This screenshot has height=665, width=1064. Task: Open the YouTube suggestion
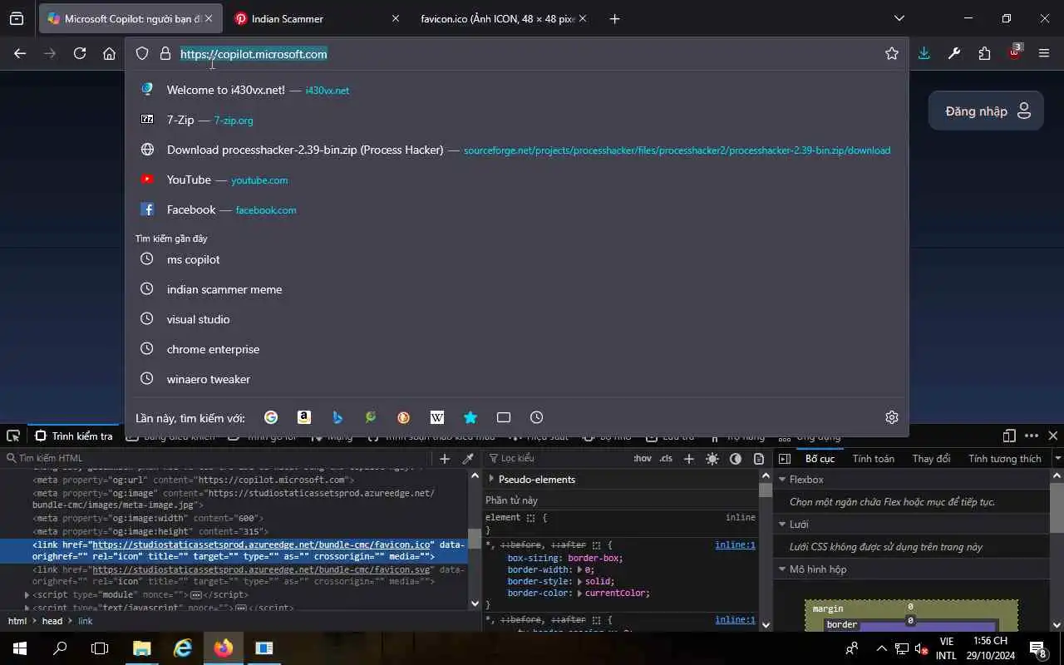point(517,180)
